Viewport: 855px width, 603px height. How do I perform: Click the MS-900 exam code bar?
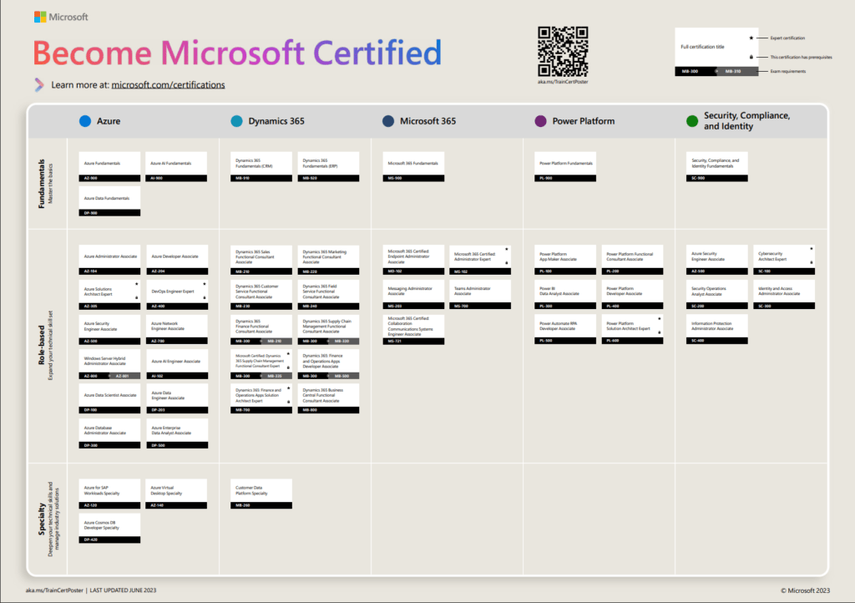[413, 178]
